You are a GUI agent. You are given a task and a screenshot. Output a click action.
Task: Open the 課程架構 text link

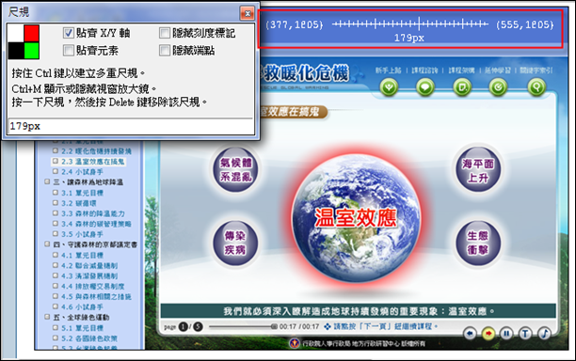[461, 71]
